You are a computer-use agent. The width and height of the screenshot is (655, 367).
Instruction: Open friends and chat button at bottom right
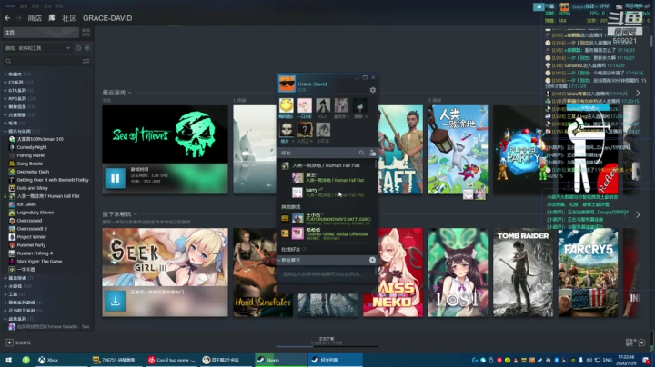pyautogui.click(x=636, y=342)
